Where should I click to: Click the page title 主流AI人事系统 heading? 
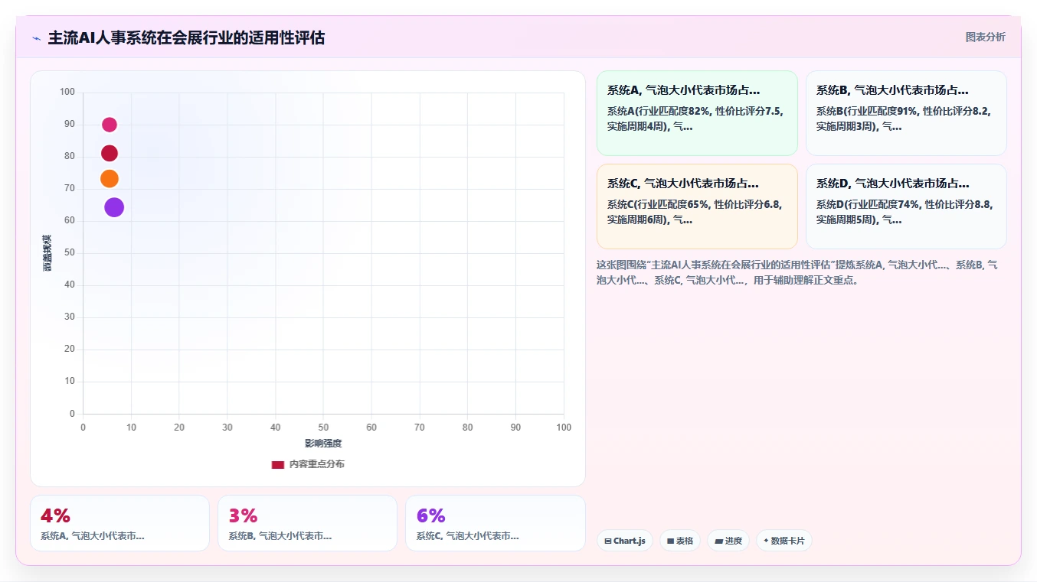pos(186,37)
